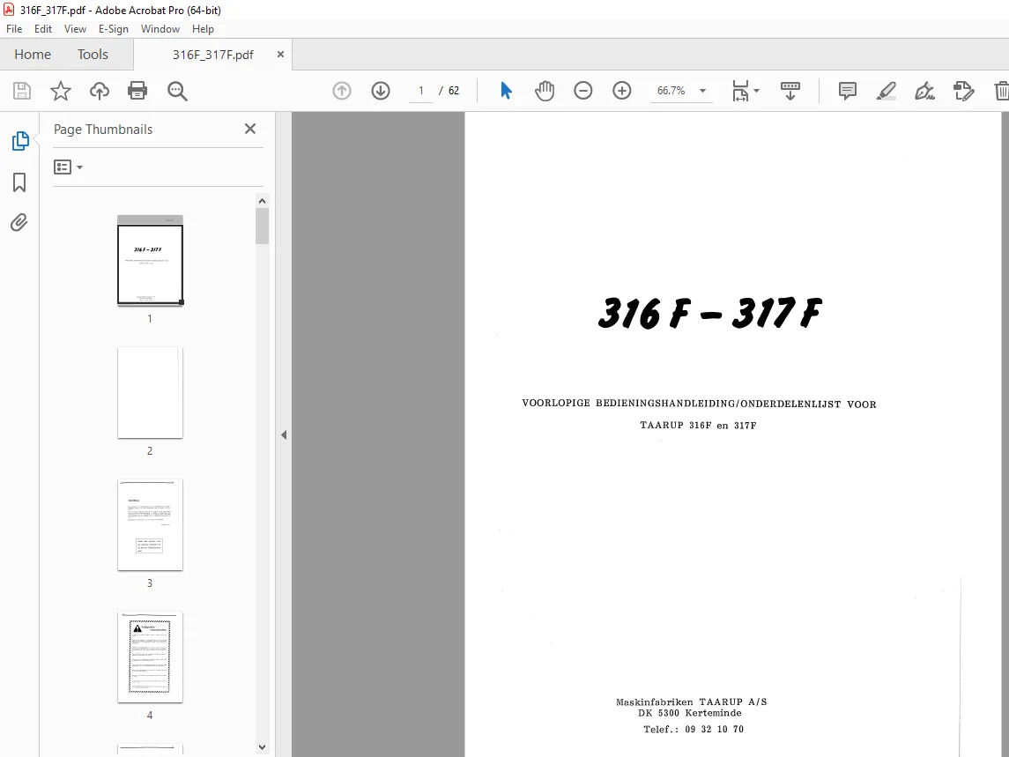Open zoom level dropdown arrow
Viewport: 1009px width, 757px height.
pos(702,91)
